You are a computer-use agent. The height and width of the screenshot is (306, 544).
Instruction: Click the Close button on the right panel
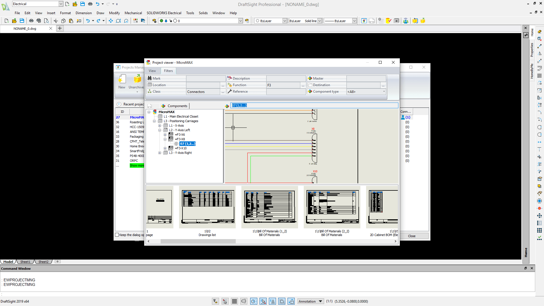[x=411, y=236]
